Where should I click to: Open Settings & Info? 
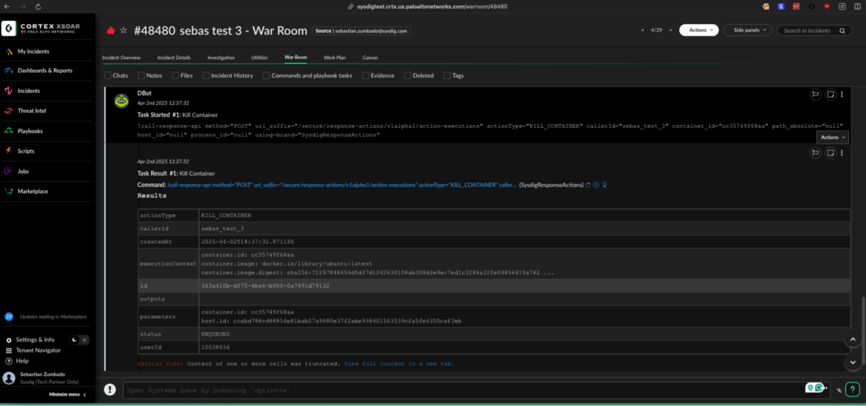35,339
